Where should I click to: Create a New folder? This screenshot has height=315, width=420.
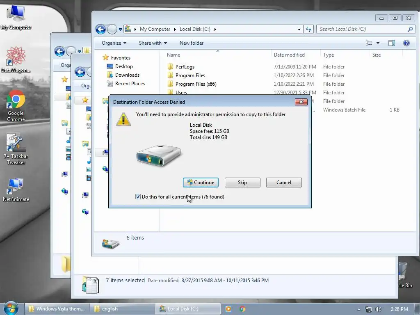(192, 43)
